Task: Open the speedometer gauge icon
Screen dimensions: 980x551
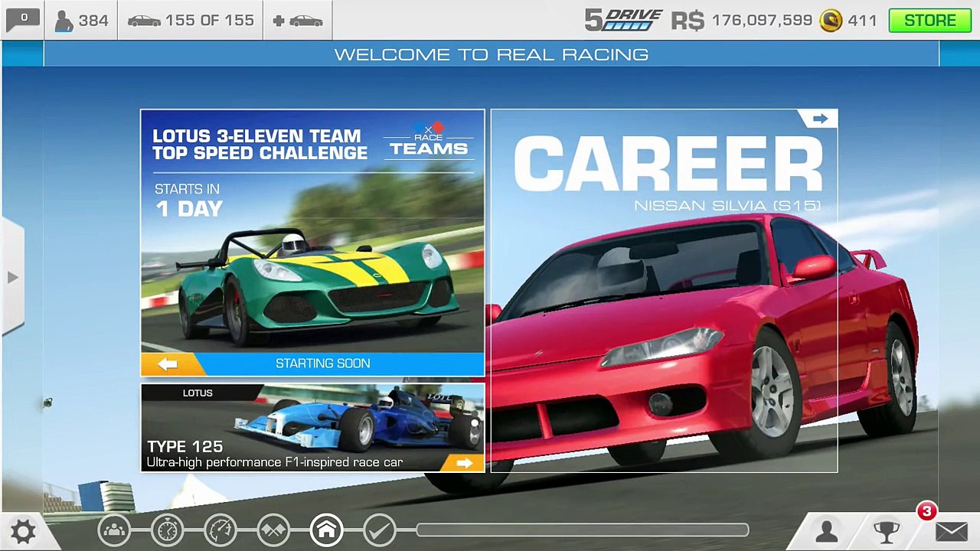Action: coord(220,530)
